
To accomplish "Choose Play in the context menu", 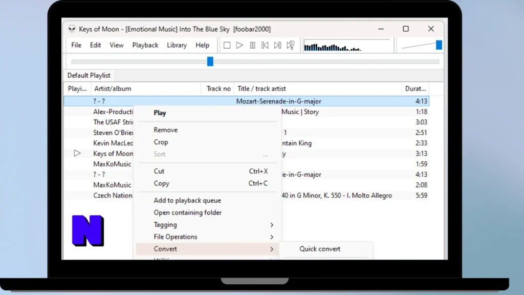I will tap(207, 113).
